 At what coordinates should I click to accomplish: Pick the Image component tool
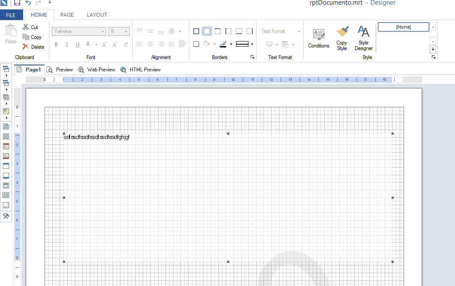[x=6, y=205]
